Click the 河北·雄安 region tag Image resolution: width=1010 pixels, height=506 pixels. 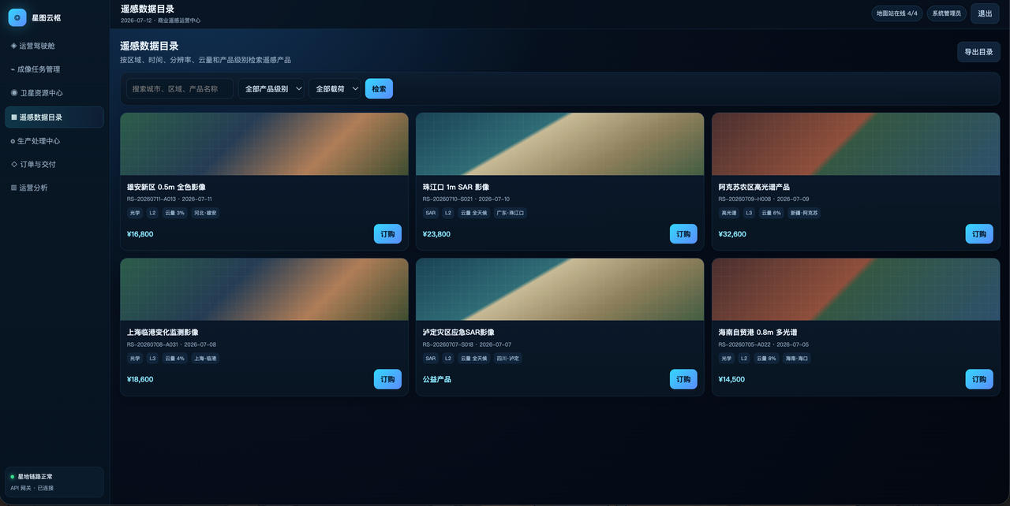click(x=205, y=213)
